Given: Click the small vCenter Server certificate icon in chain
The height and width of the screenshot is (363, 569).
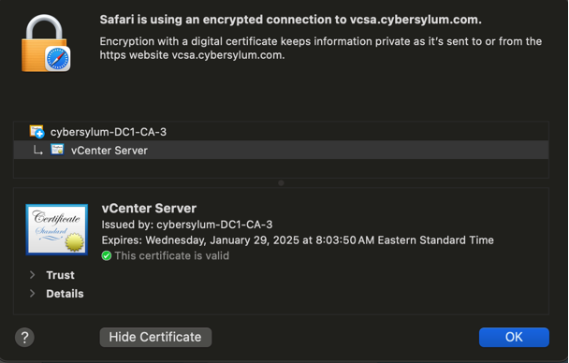Looking at the screenshot, I should point(57,150).
